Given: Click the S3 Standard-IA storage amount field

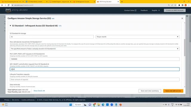Looking at the screenshot, I should coord(52,37).
